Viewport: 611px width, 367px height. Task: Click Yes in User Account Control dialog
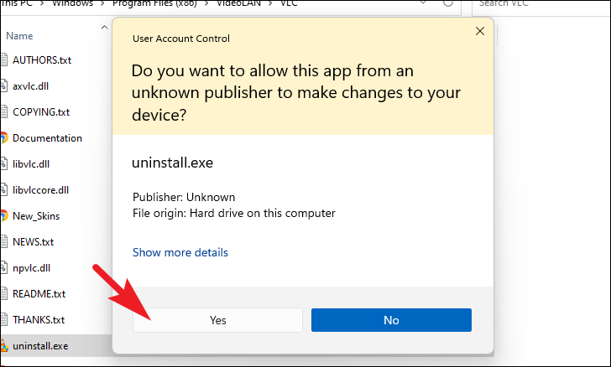coord(217,320)
